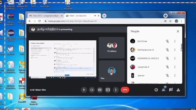This screenshot has height=110, width=196.
Task: Open the Activities shapes icon
Action: click(x=178, y=90)
